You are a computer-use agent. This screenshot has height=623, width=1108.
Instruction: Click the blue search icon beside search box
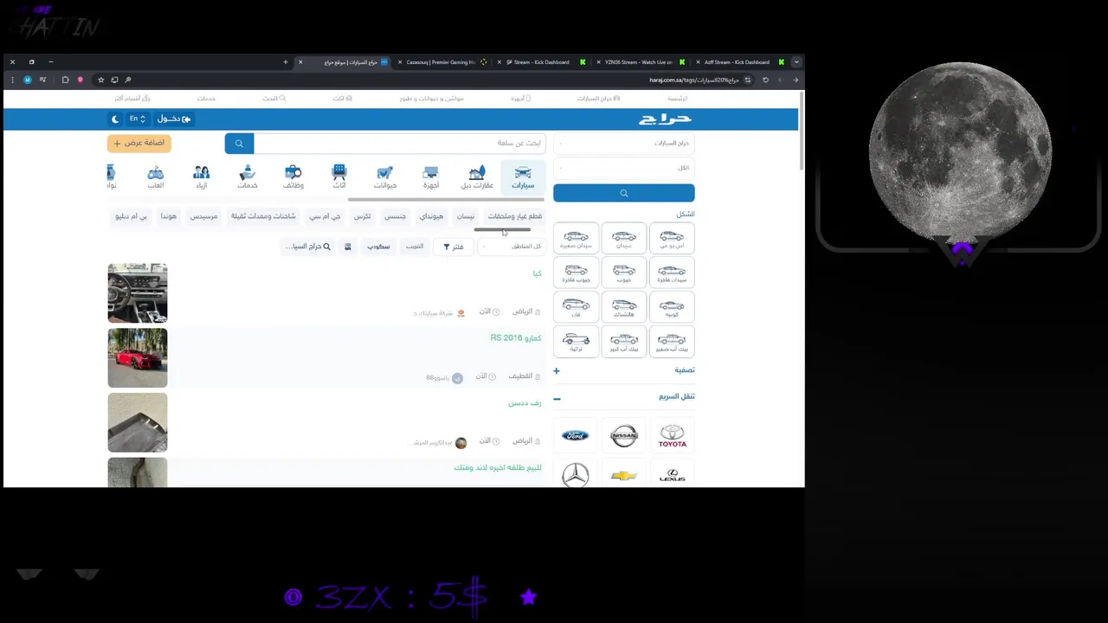click(x=239, y=144)
